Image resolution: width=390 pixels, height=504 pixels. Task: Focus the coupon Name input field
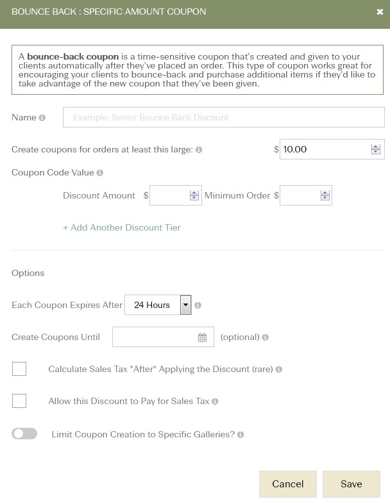[x=224, y=117]
